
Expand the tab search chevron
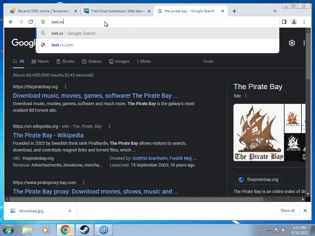[275, 11]
